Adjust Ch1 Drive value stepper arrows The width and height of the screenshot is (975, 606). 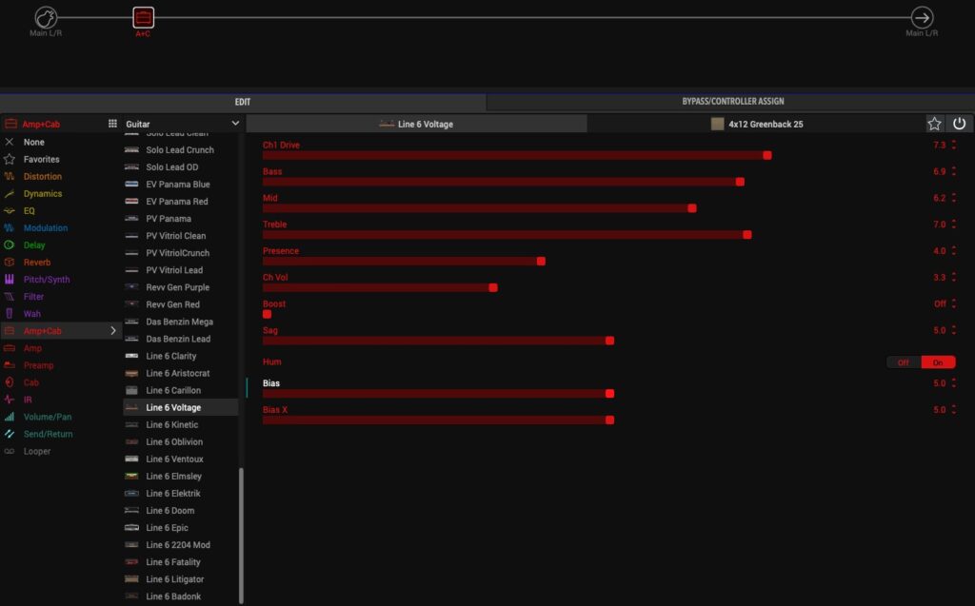click(x=954, y=146)
